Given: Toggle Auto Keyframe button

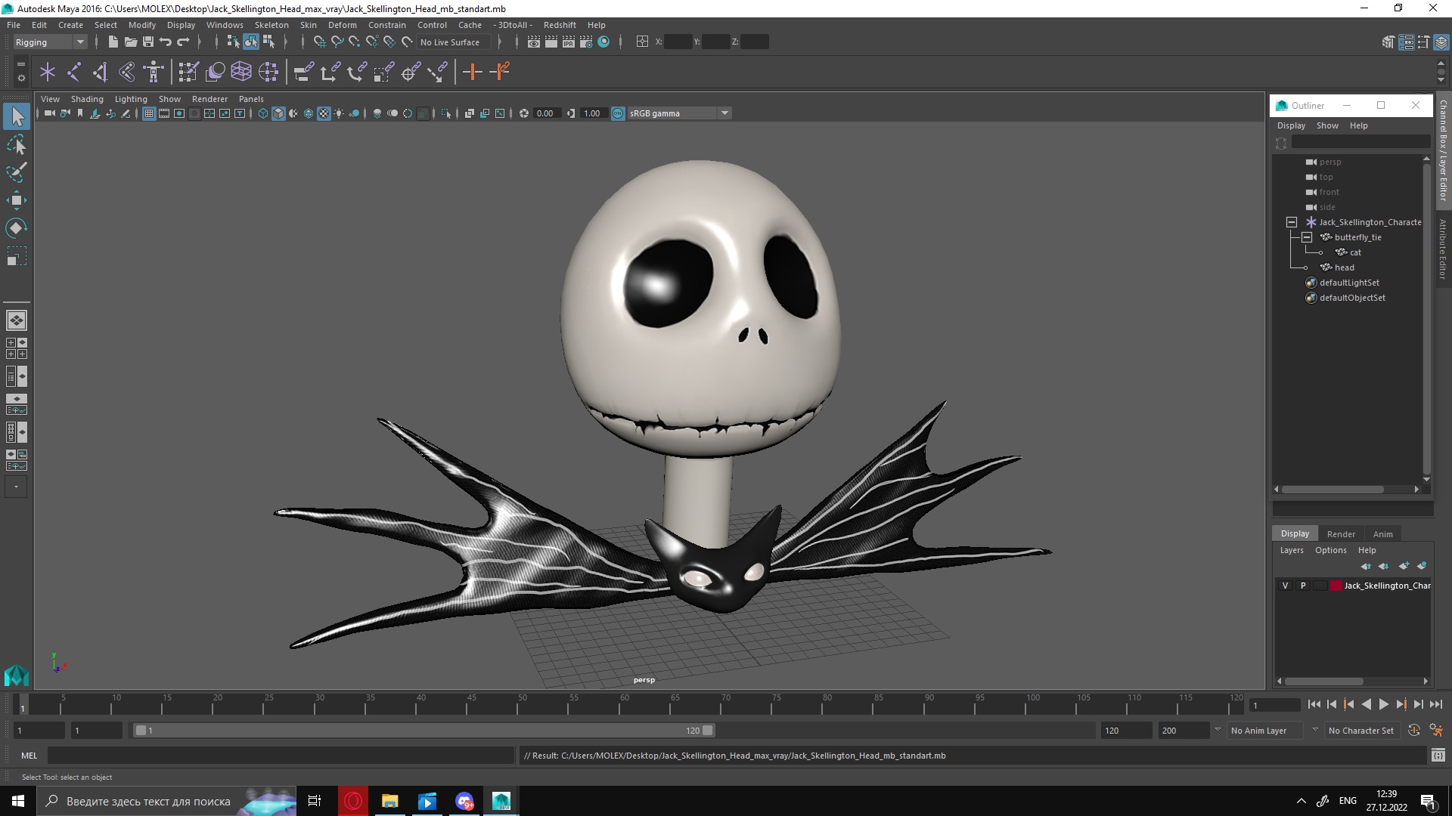Looking at the screenshot, I should click(x=1413, y=731).
